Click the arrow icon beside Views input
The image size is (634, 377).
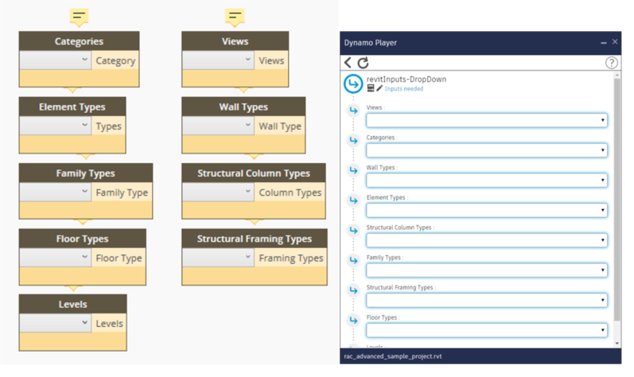coord(354,111)
